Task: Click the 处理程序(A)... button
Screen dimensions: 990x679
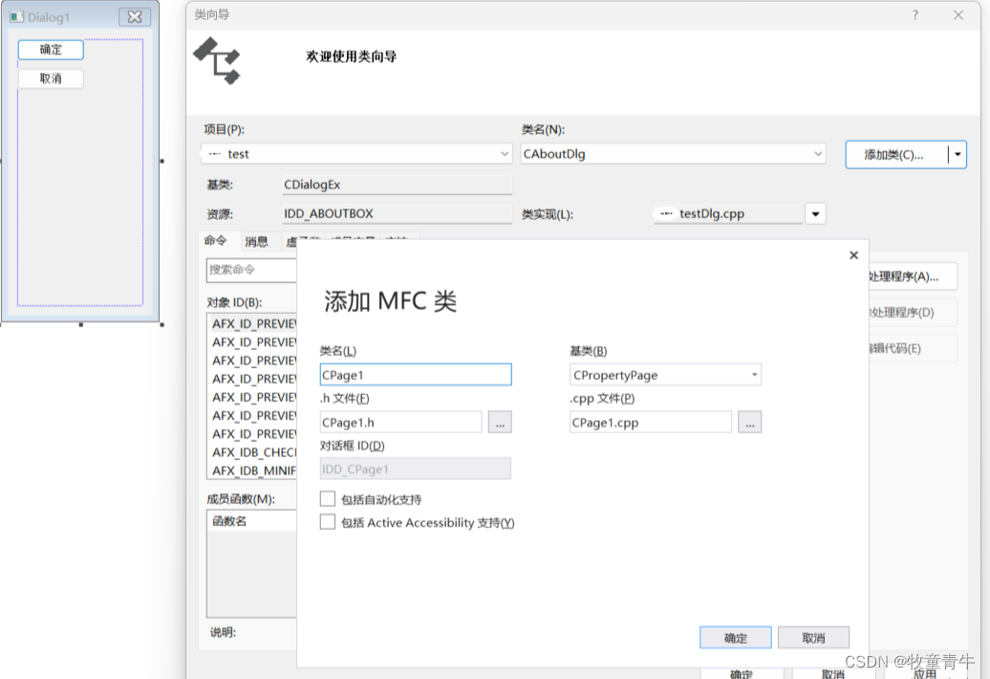Action: 912,276
